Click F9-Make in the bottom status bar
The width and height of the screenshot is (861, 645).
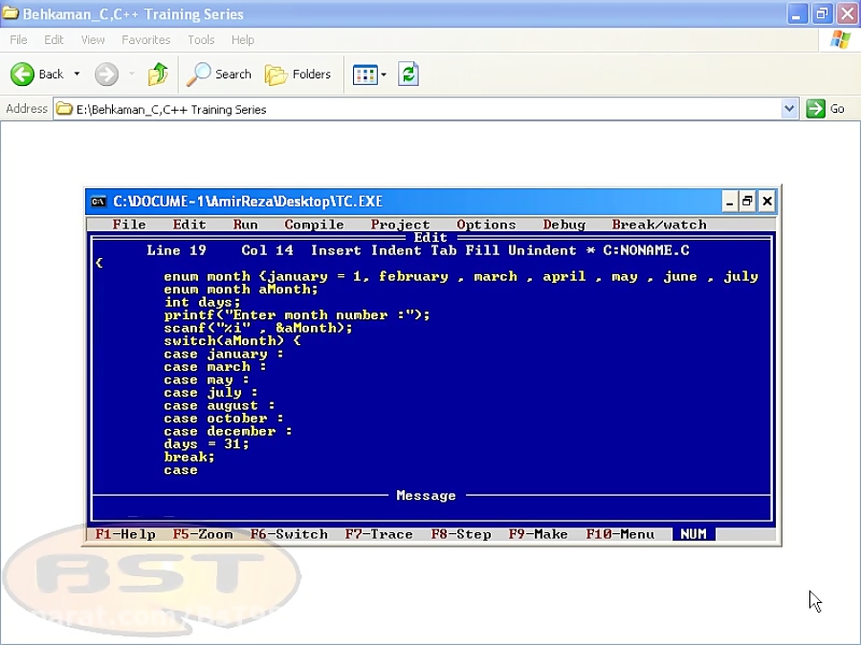(x=538, y=534)
